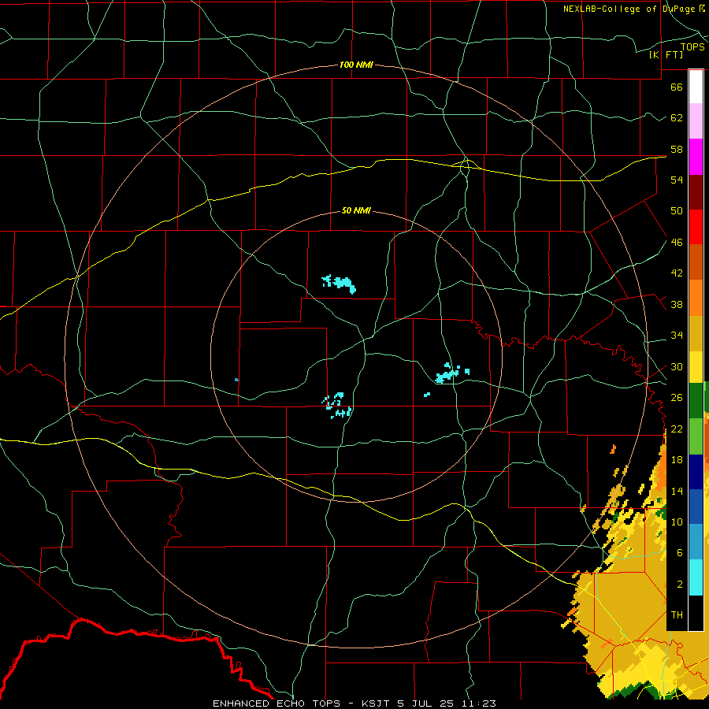Viewport: 709px width, 709px height.
Task: Click the legend value 38
Action: point(677,305)
